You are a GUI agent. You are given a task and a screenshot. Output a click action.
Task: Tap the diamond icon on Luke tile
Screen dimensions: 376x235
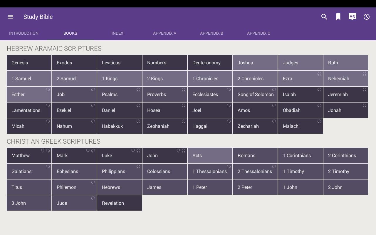(x=133, y=151)
